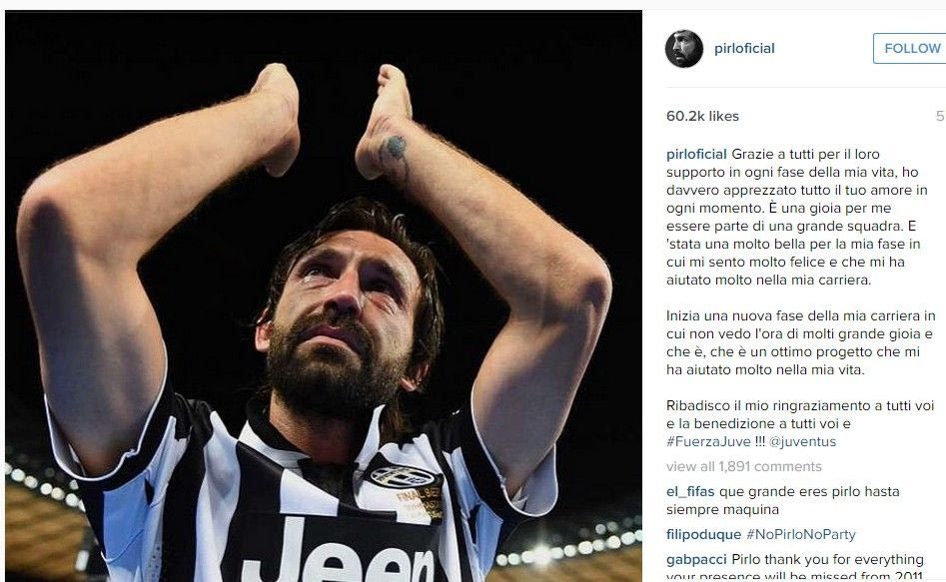The image size is (946, 582).
Task: Click the main post photo
Action: pos(324,295)
